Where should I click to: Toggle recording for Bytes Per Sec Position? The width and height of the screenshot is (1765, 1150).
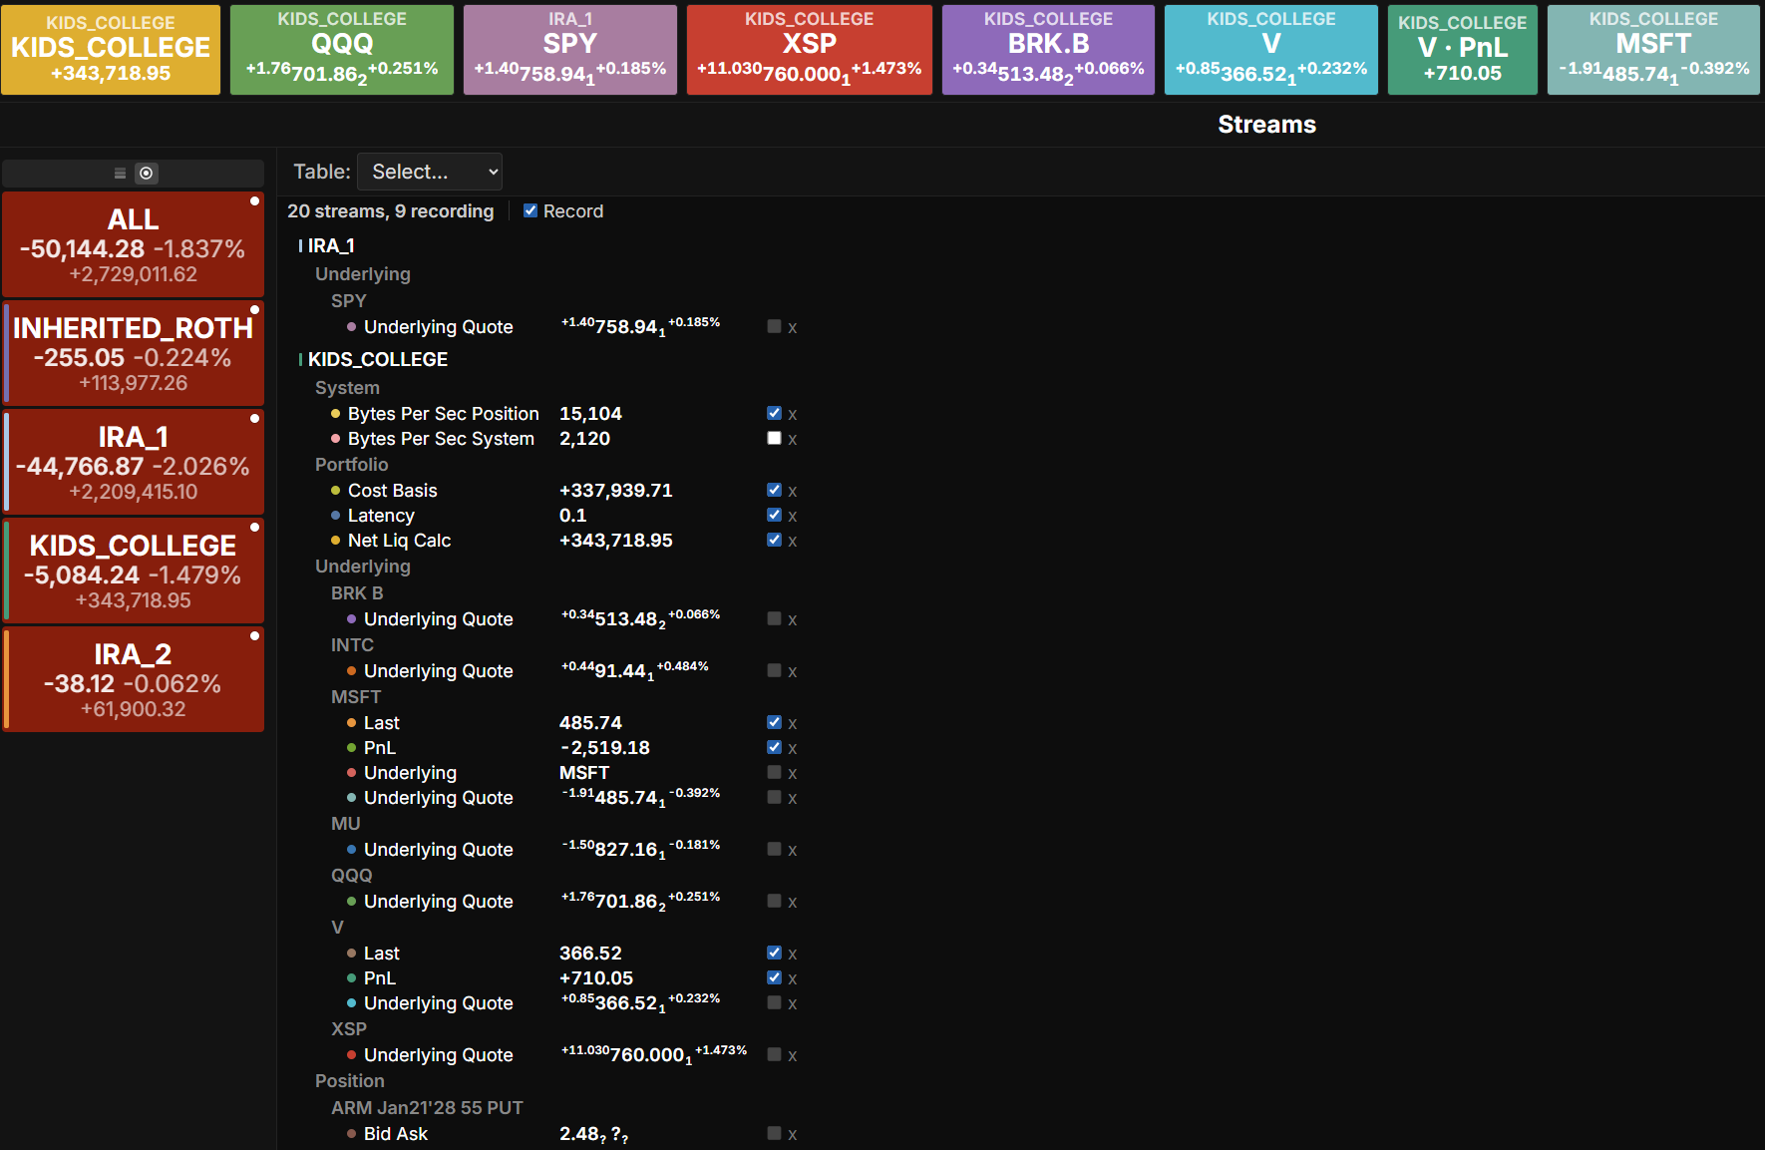point(774,413)
